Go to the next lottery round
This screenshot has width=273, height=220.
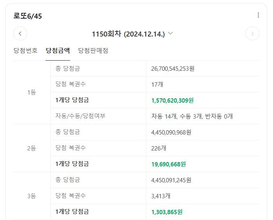252,33
